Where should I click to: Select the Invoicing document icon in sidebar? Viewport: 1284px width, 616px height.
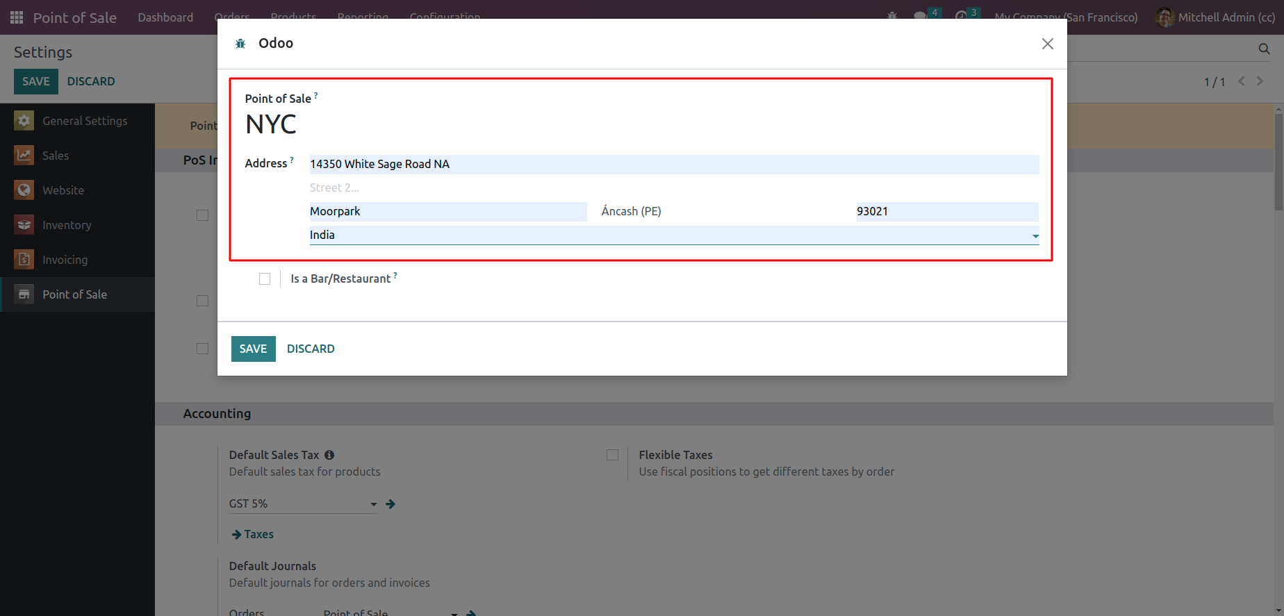(24, 260)
